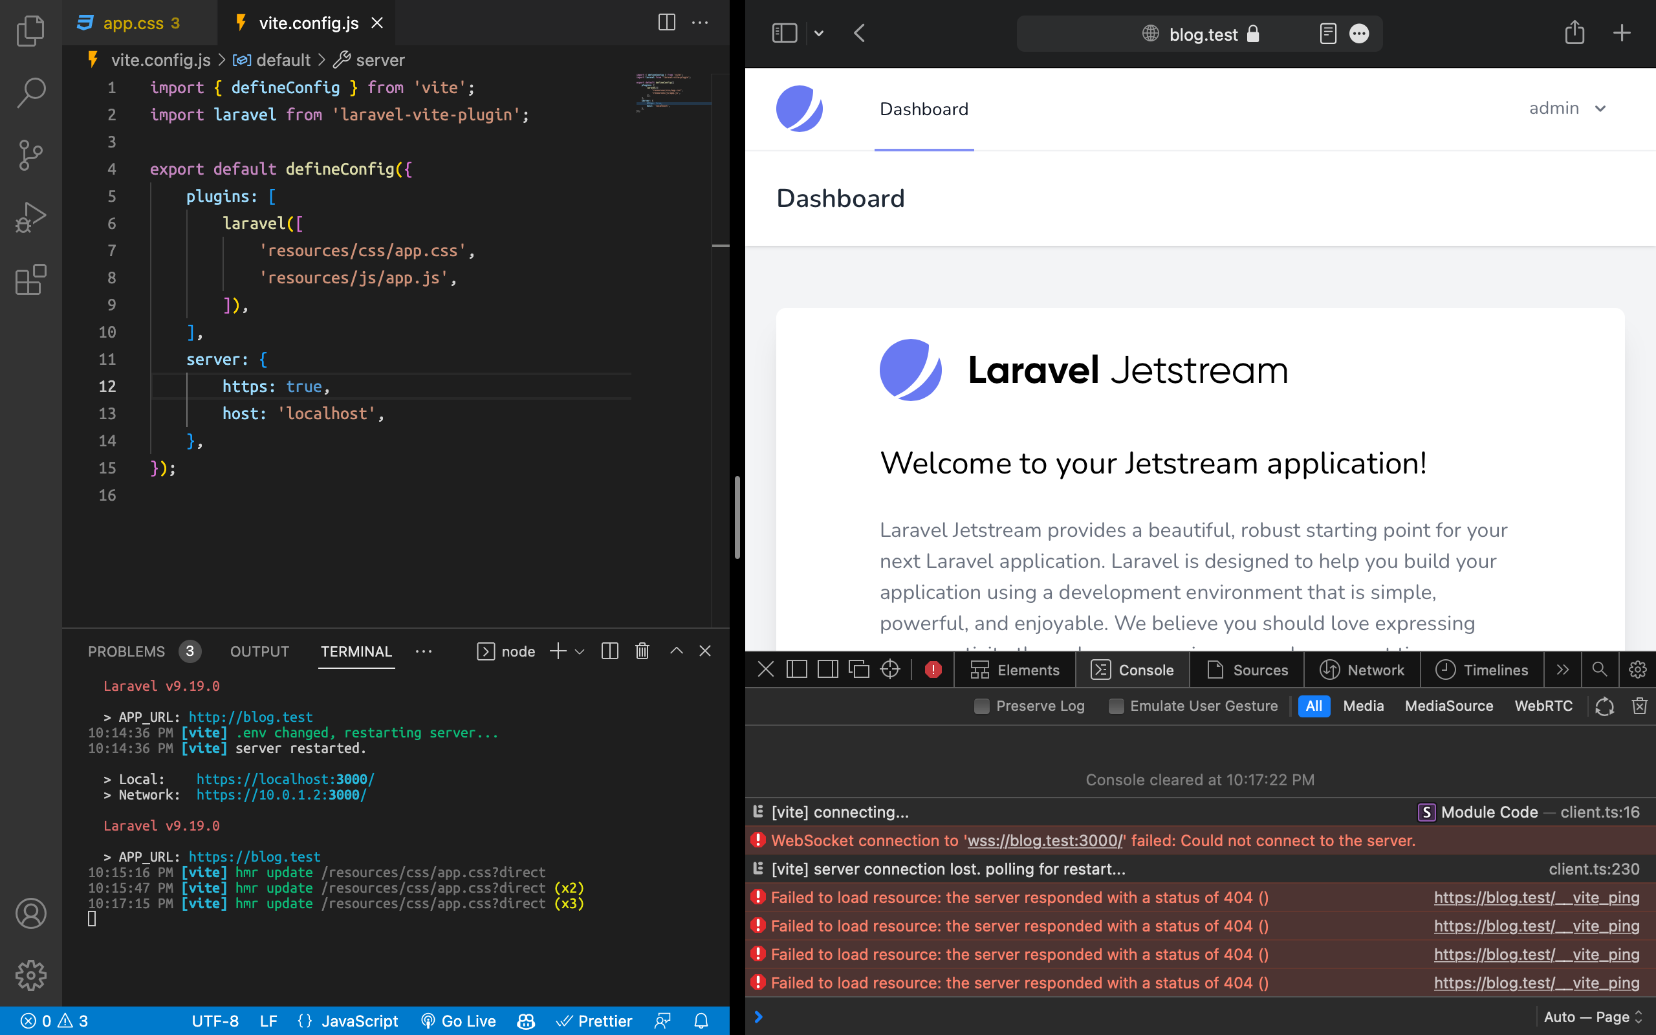Clear console messages with the trash icon
This screenshot has width=1656, height=1035.
[x=1639, y=706]
